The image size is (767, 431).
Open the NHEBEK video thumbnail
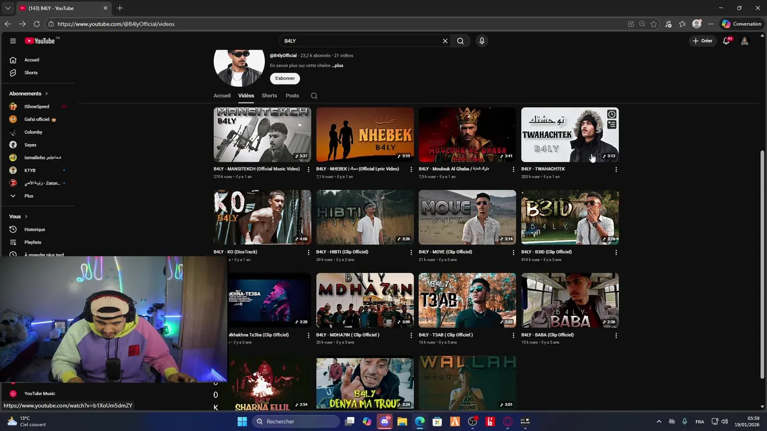pos(365,135)
